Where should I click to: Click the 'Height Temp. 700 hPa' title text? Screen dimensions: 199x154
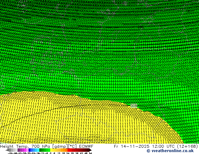[25, 146]
